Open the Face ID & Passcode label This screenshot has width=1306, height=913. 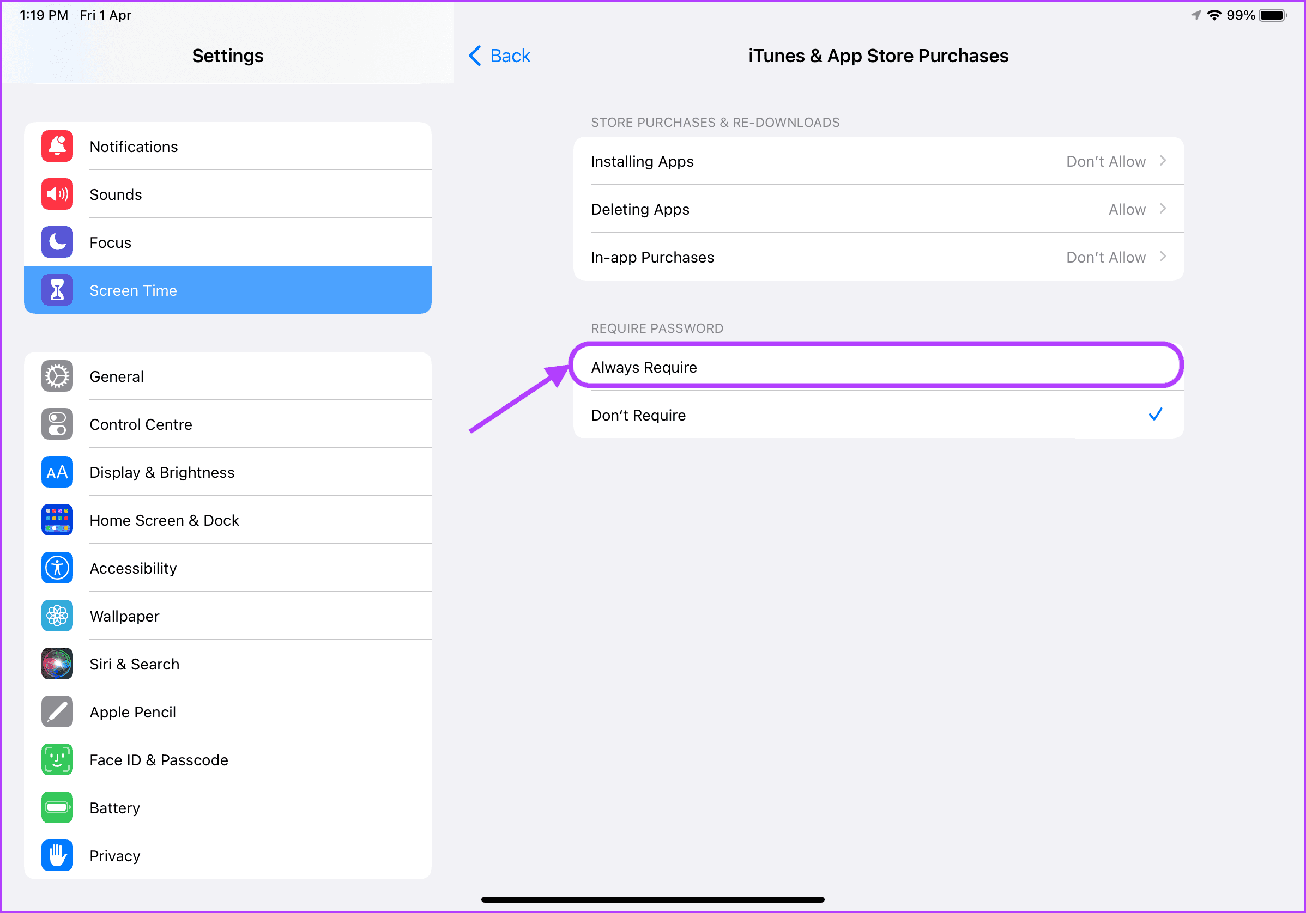159,760
